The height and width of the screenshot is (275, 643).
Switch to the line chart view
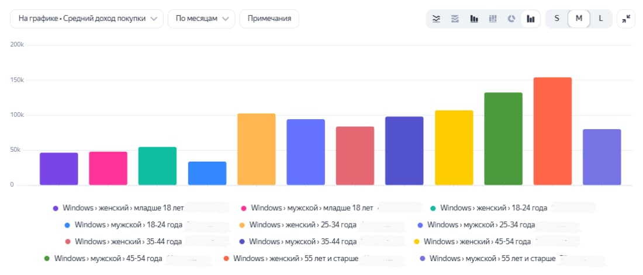pos(436,19)
